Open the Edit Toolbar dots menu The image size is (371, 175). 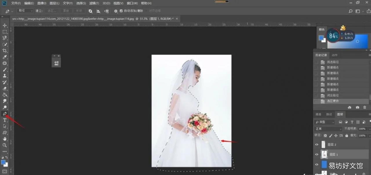coord(5,152)
